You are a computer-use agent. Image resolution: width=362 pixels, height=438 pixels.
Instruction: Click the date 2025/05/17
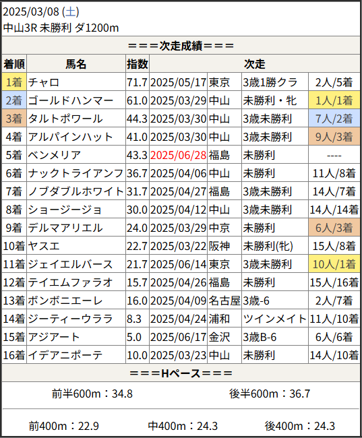178,82
